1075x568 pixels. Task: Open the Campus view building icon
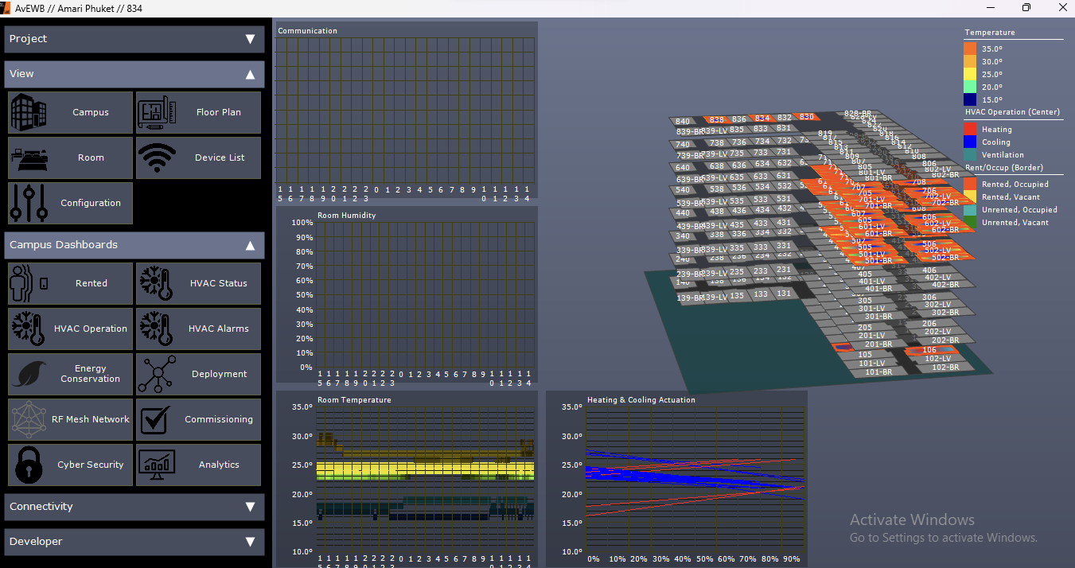coord(29,112)
